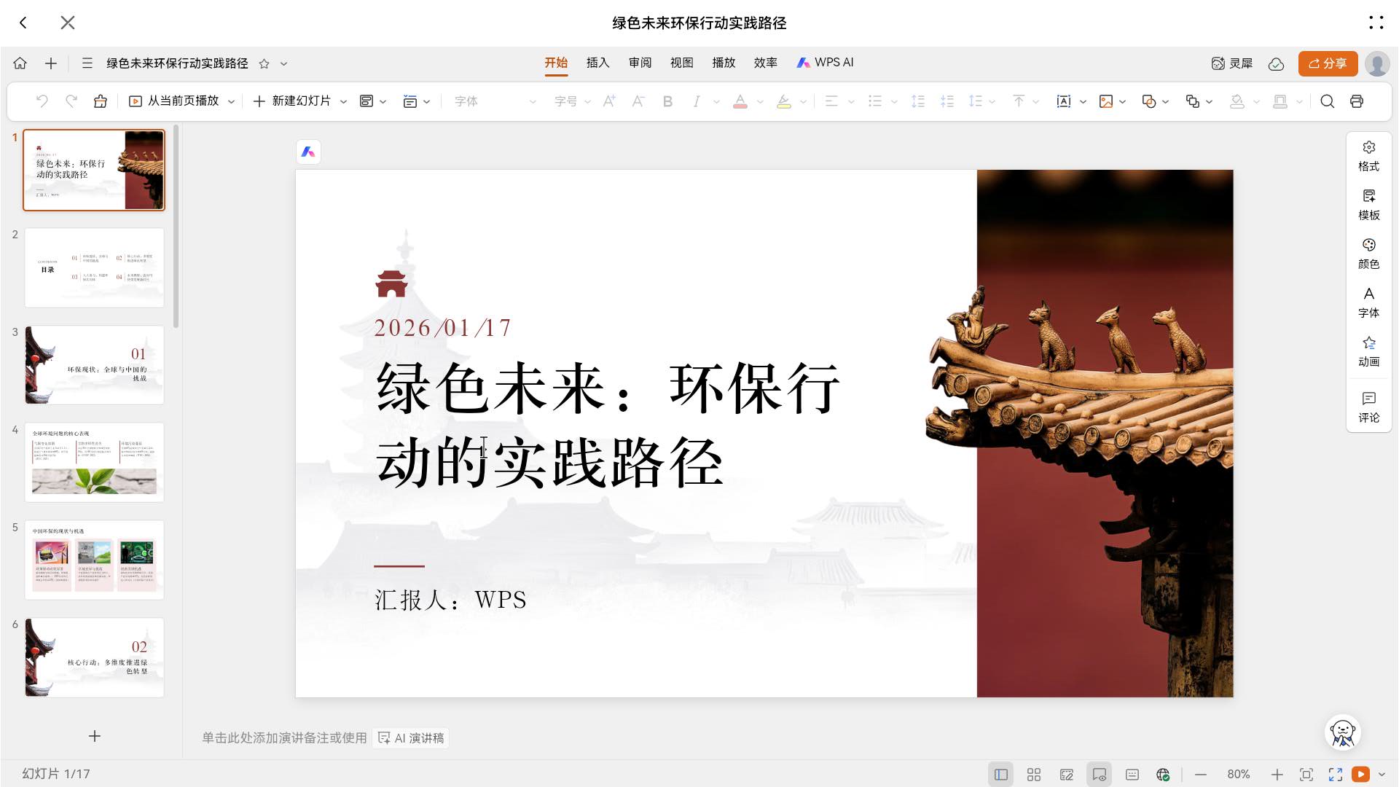Undo the last action
Viewport: 1399px width, 787px height.
point(42,101)
